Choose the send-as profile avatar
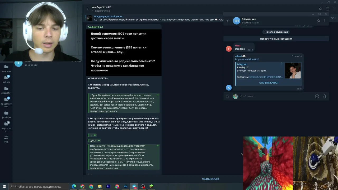The width and height of the screenshot is (338, 190). [235, 97]
